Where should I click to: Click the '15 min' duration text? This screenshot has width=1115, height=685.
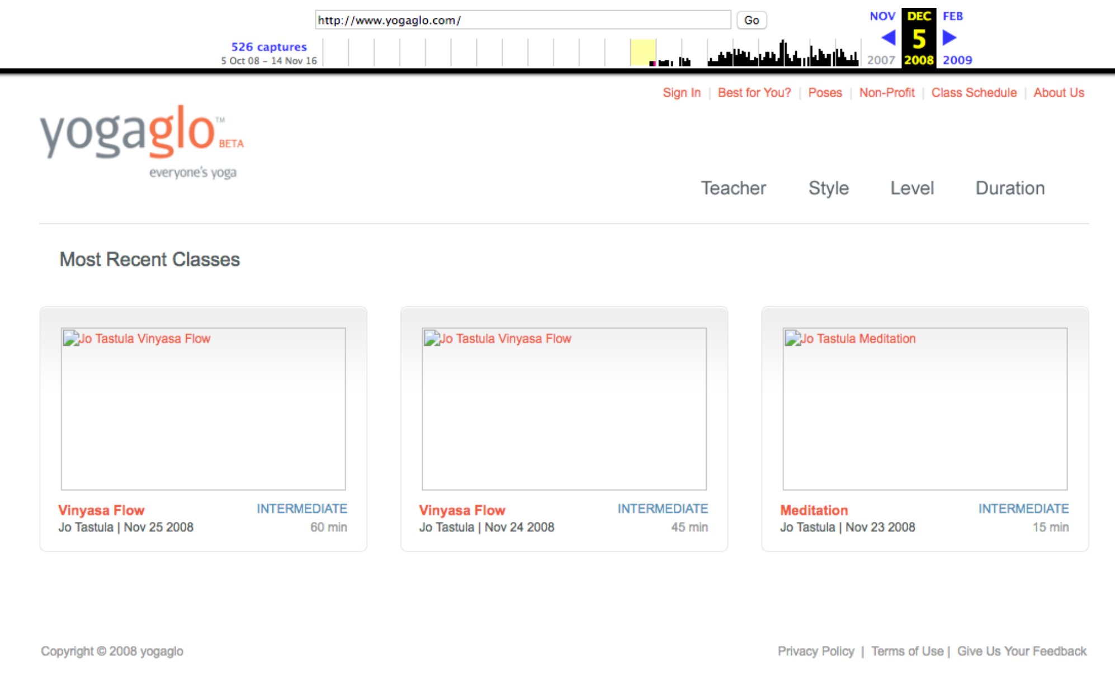[1051, 527]
